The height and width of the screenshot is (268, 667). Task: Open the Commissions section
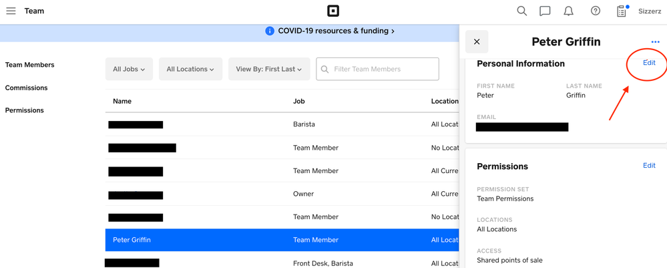27,88
